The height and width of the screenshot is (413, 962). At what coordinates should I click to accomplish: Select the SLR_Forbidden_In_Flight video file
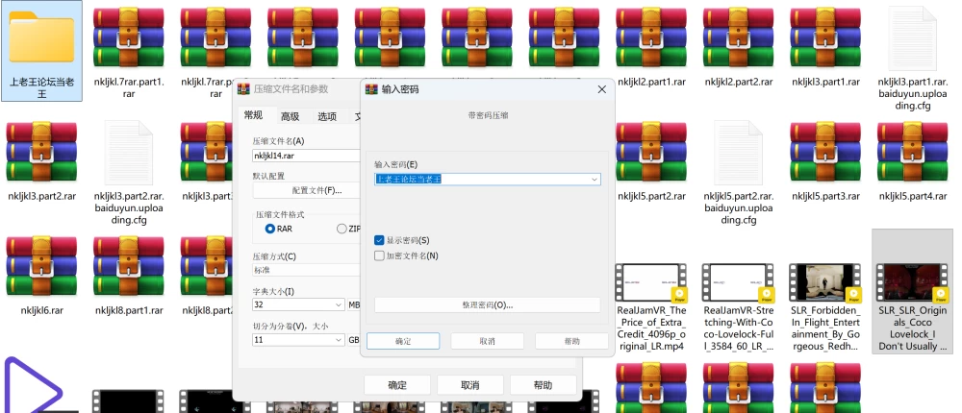pos(825,307)
